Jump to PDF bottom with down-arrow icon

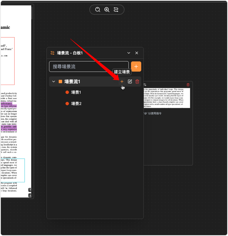(30, 195)
